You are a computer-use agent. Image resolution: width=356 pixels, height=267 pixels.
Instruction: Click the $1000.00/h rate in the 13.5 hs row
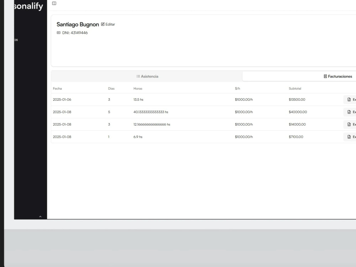tap(244, 99)
